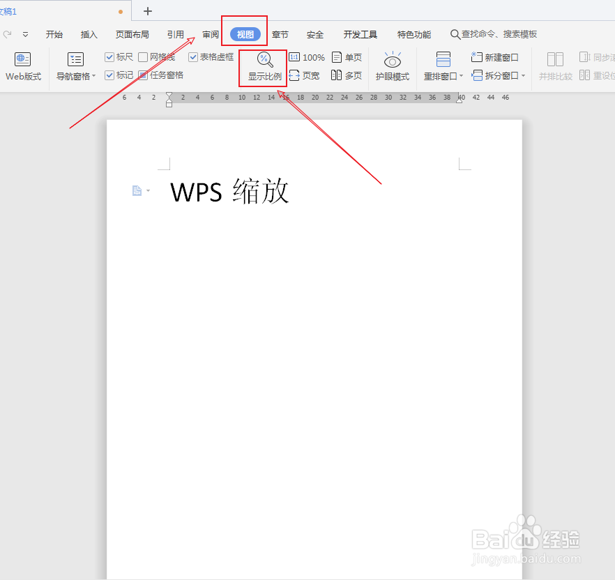The image size is (615, 580).
Task: Click the 重设位置 reset position icon
Action: pyautogui.click(x=585, y=75)
